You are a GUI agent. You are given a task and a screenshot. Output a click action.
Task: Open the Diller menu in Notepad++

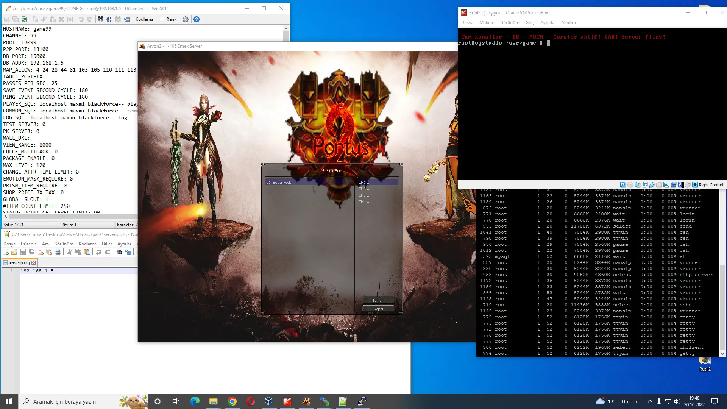click(107, 244)
